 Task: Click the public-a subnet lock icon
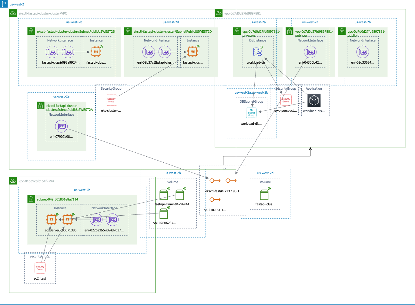coord(289,31)
